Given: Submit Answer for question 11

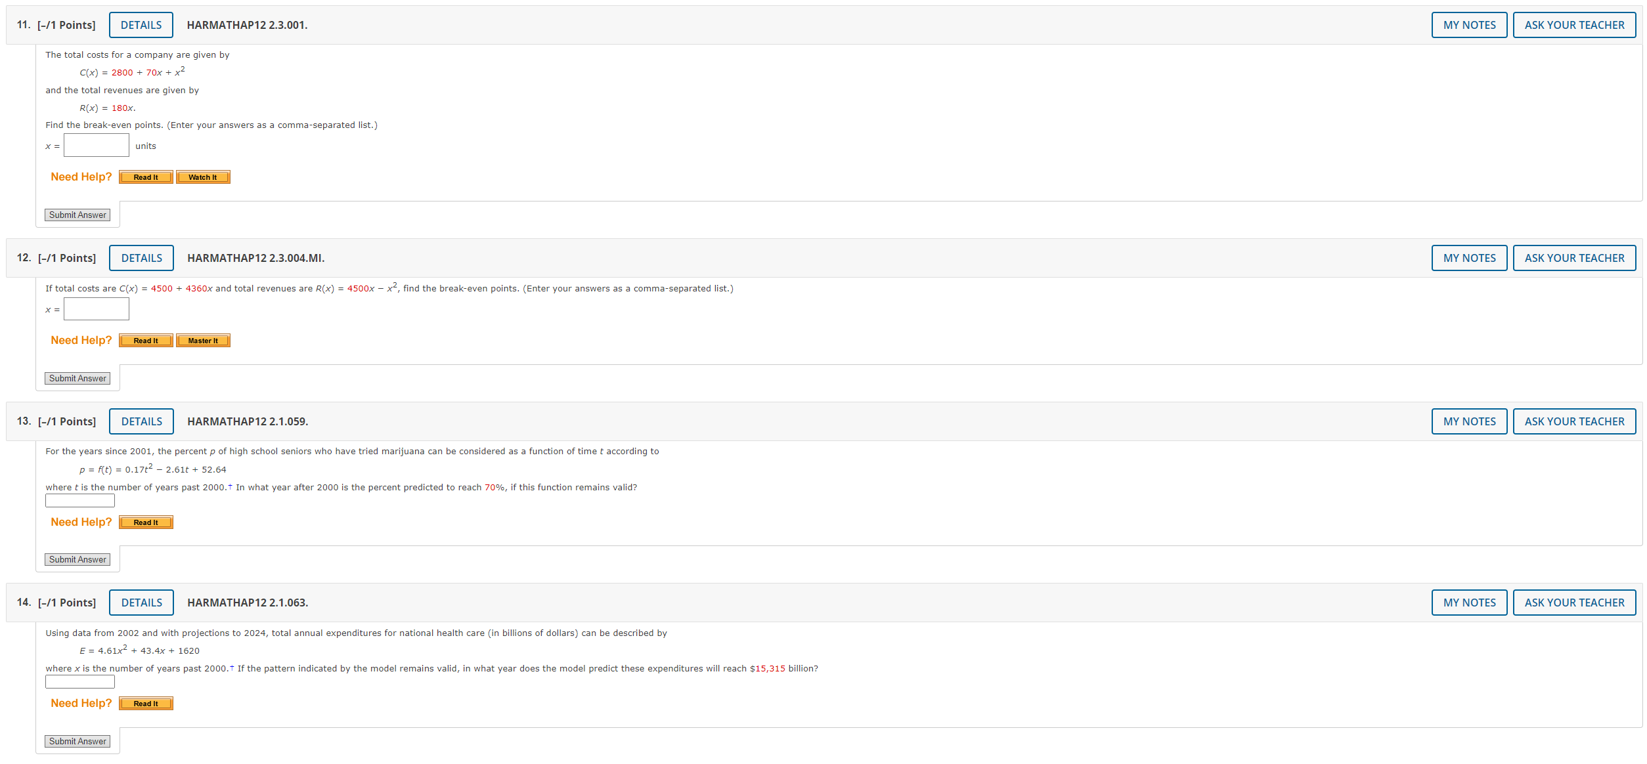Looking at the screenshot, I should click(x=77, y=215).
